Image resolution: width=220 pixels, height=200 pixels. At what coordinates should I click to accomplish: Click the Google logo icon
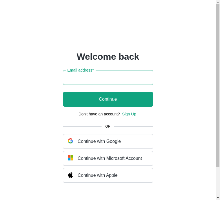[x=71, y=141]
